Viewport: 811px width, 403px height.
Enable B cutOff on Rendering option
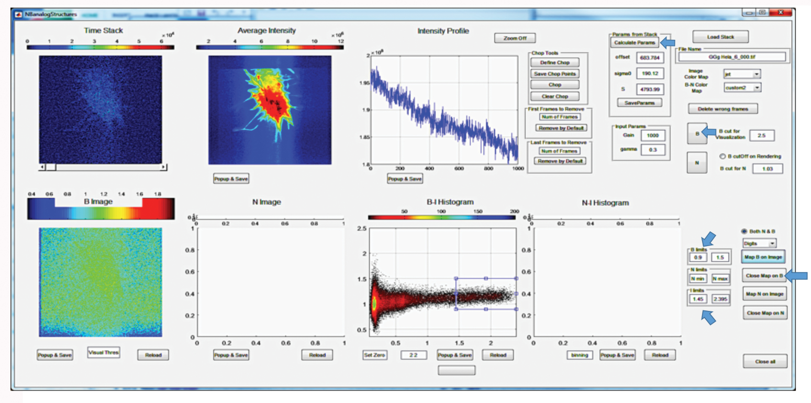point(722,156)
